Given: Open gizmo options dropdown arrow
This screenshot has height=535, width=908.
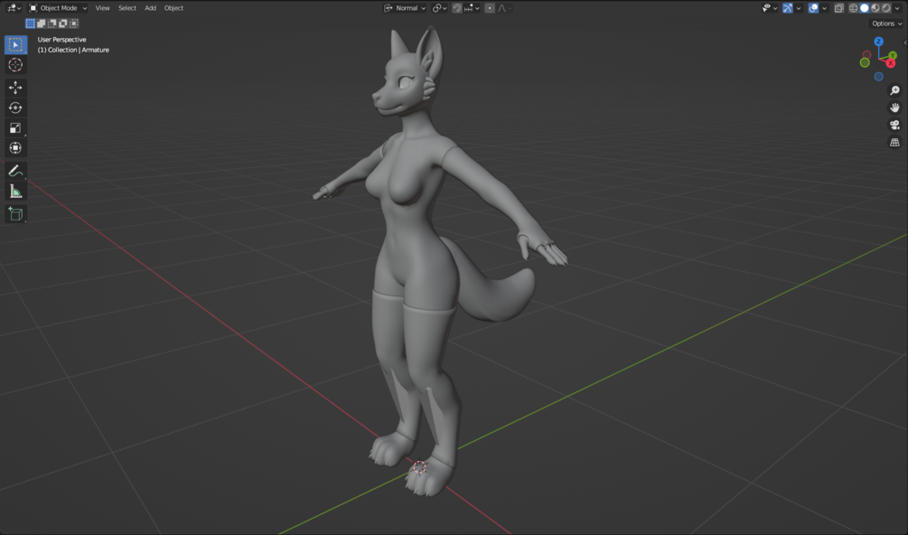Looking at the screenshot, I should [799, 8].
